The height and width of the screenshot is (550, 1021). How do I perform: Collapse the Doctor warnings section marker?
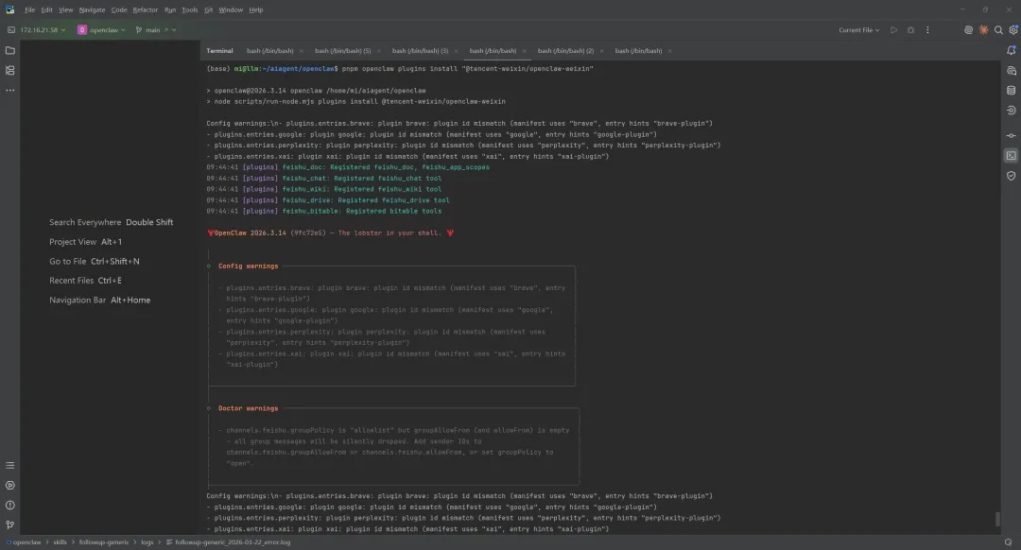208,408
